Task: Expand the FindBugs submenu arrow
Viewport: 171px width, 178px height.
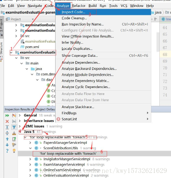Action: click(147, 113)
